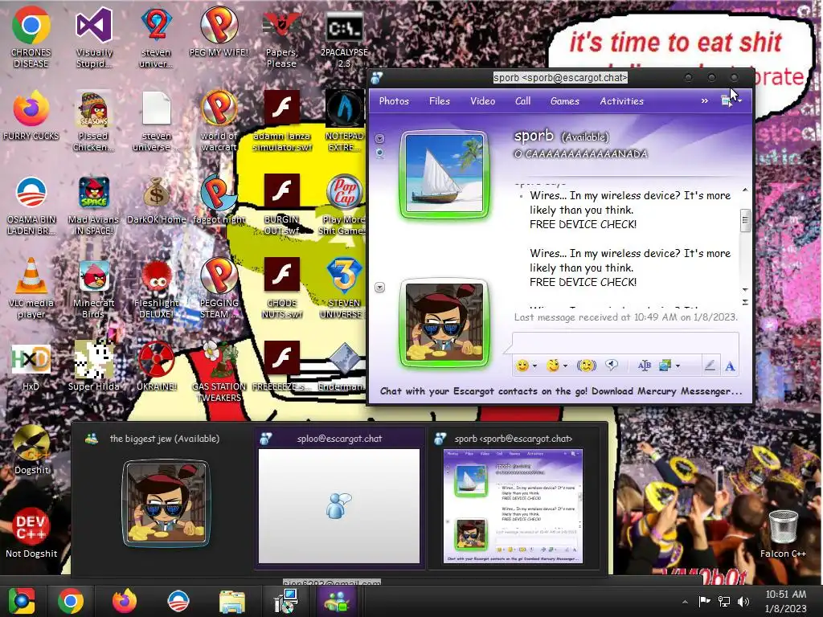823x617 pixels.
Task: Open the Chrome icon in the taskbar
Action: (71, 601)
